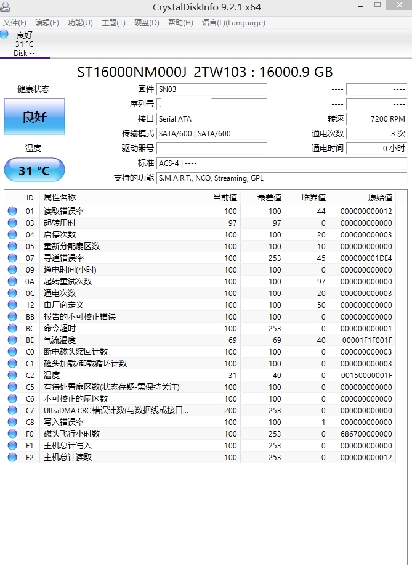Click current value 200 in UltraDMA CRC row
The height and width of the screenshot is (565, 412).
231,410
